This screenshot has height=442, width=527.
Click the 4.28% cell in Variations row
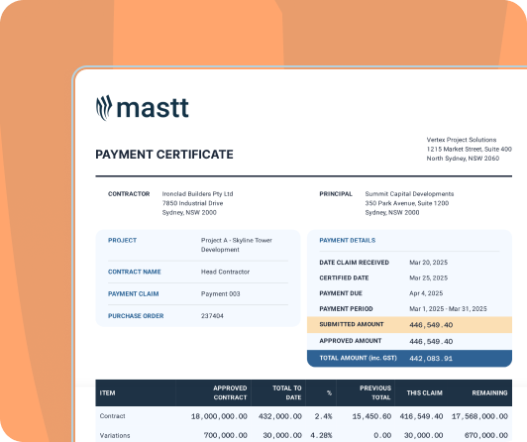[x=321, y=435]
